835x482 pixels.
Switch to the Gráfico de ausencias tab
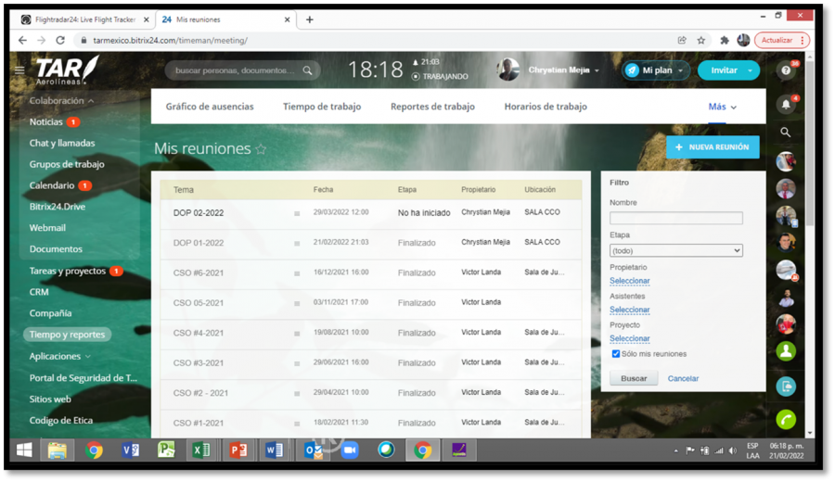(210, 107)
